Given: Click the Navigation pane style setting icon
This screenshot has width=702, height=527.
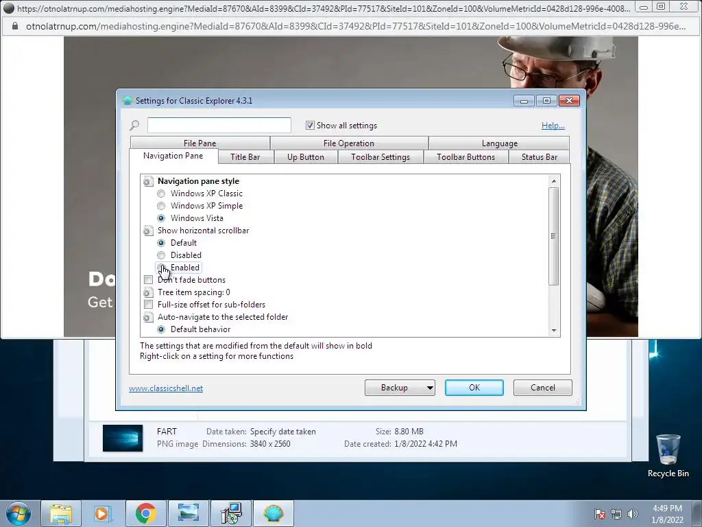Looking at the screenshot, I should pyautogui.click(x=148, y=181).
